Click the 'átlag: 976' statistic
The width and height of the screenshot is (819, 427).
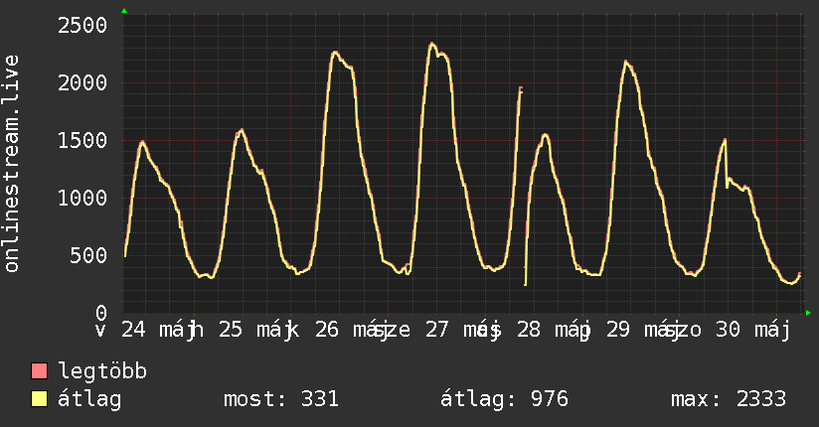(504, 399)
